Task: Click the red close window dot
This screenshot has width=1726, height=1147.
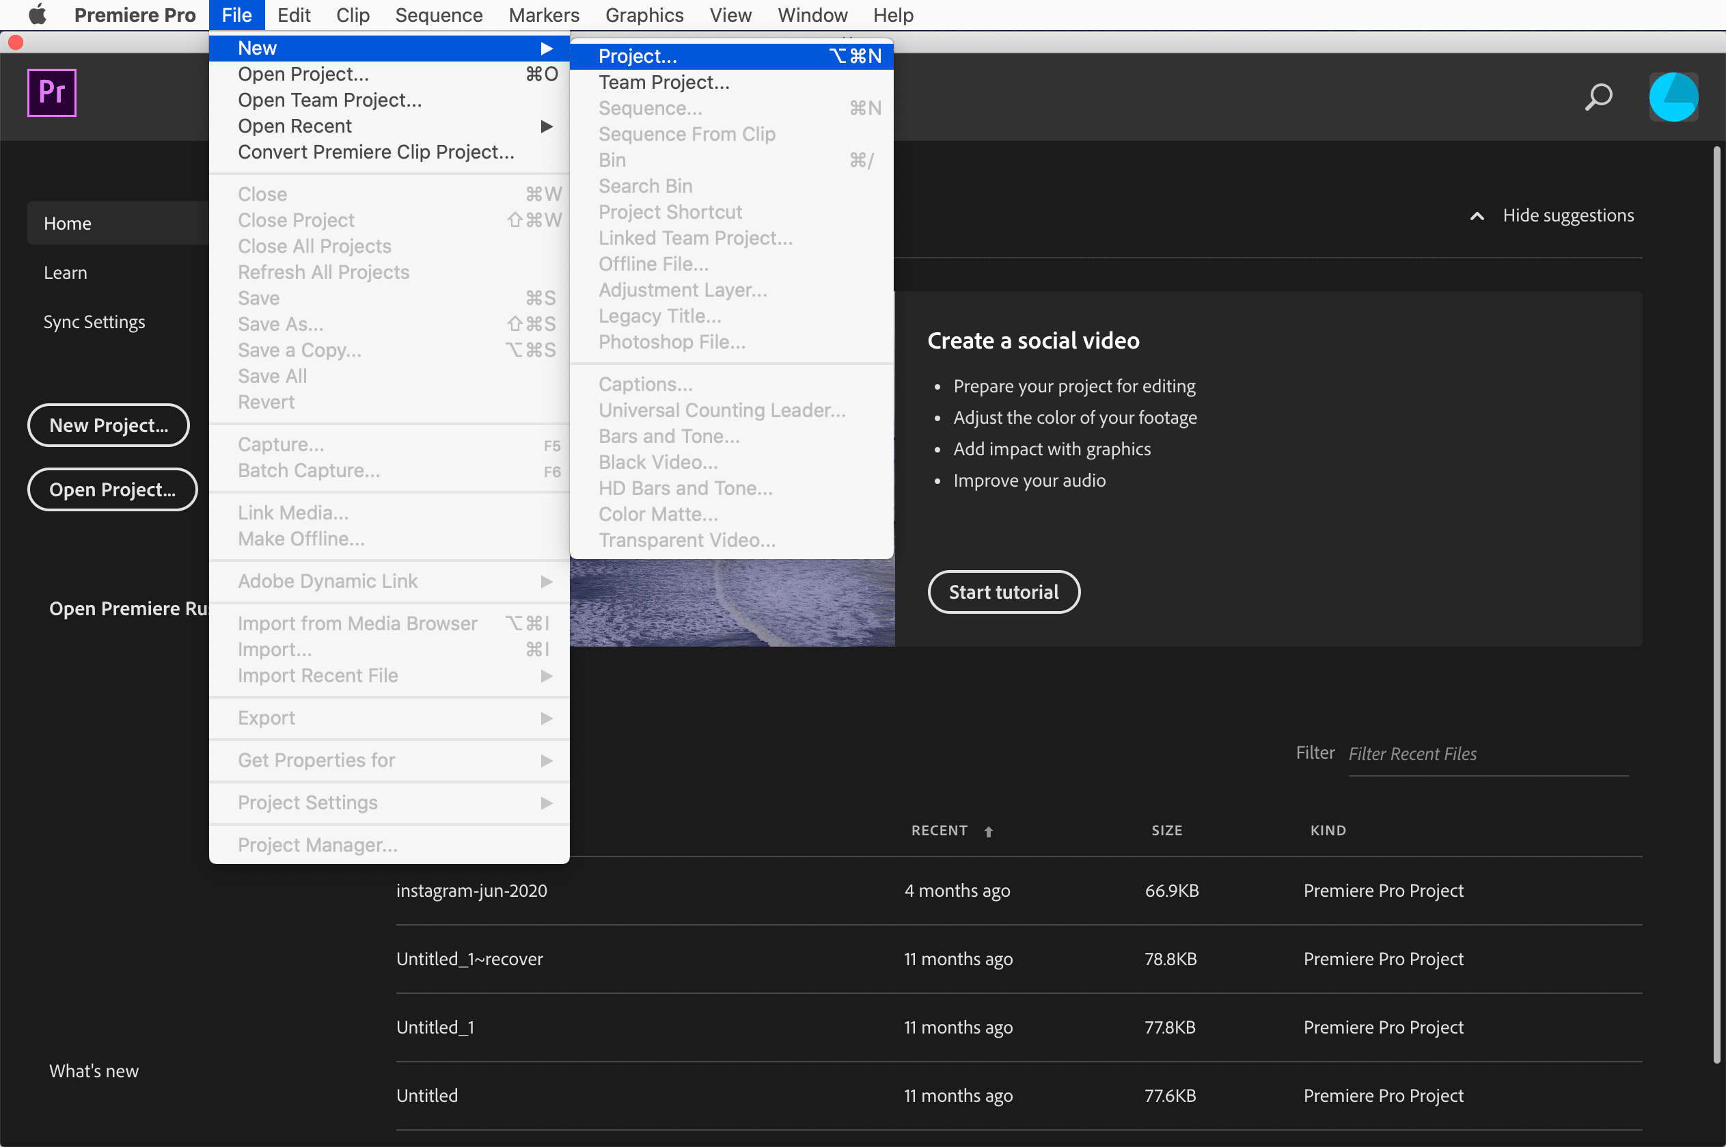Action: click(16, 42)
